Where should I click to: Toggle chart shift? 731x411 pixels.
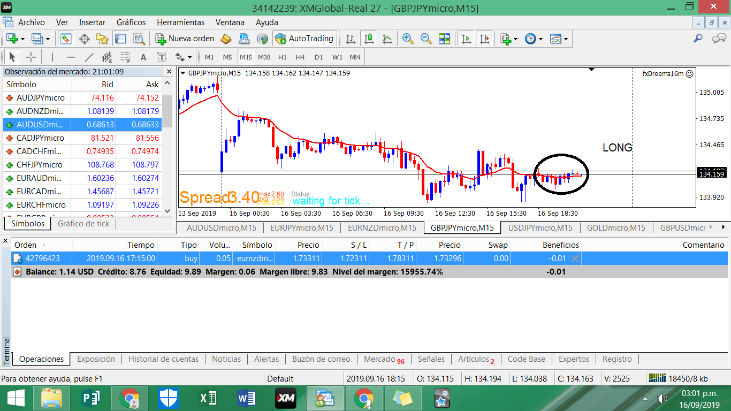coord(484,39)
